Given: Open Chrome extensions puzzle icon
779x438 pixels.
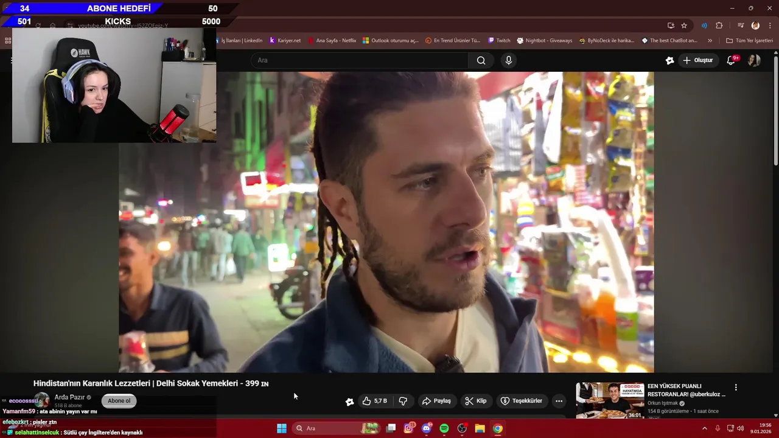Looking at the screenshot, I should [719, 26].
